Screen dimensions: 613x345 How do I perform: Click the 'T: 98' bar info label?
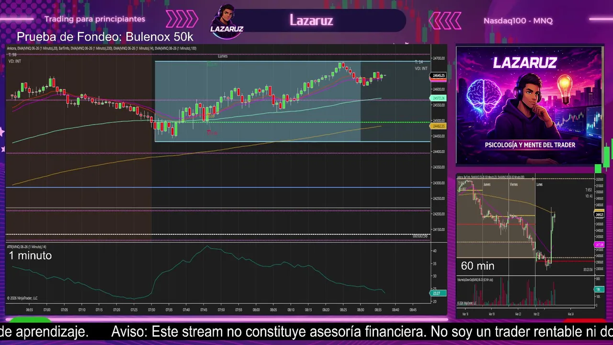12,55
